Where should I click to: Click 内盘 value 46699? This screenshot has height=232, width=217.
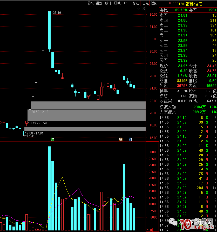coord(211,86)
